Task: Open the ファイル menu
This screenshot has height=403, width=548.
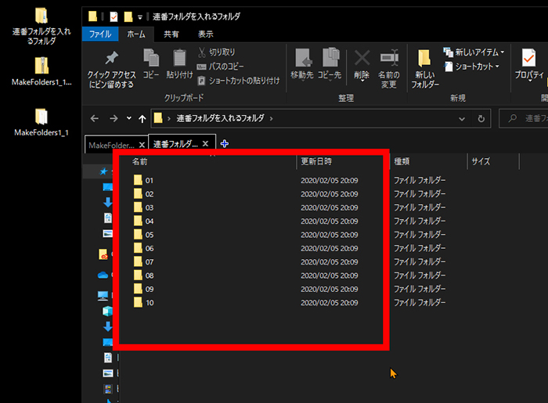Action: click(99, 34)
